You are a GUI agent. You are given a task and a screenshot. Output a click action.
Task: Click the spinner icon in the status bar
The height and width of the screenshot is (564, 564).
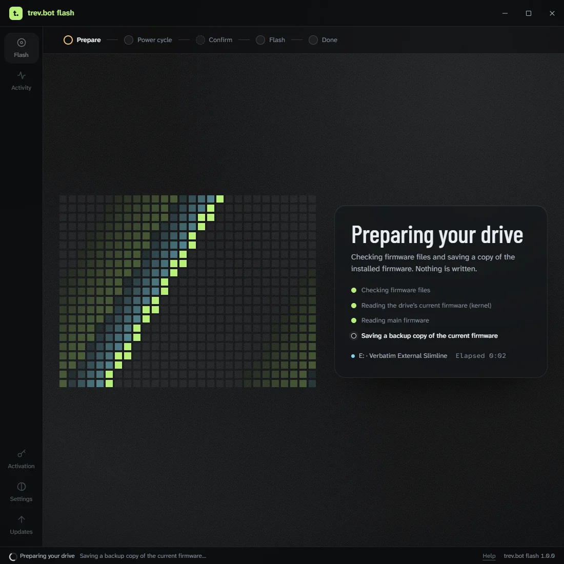pos(13,556)
